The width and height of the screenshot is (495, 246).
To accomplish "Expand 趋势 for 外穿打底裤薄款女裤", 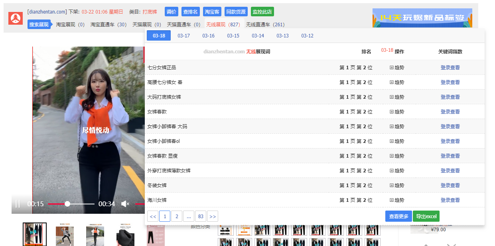I will [397, 170].
